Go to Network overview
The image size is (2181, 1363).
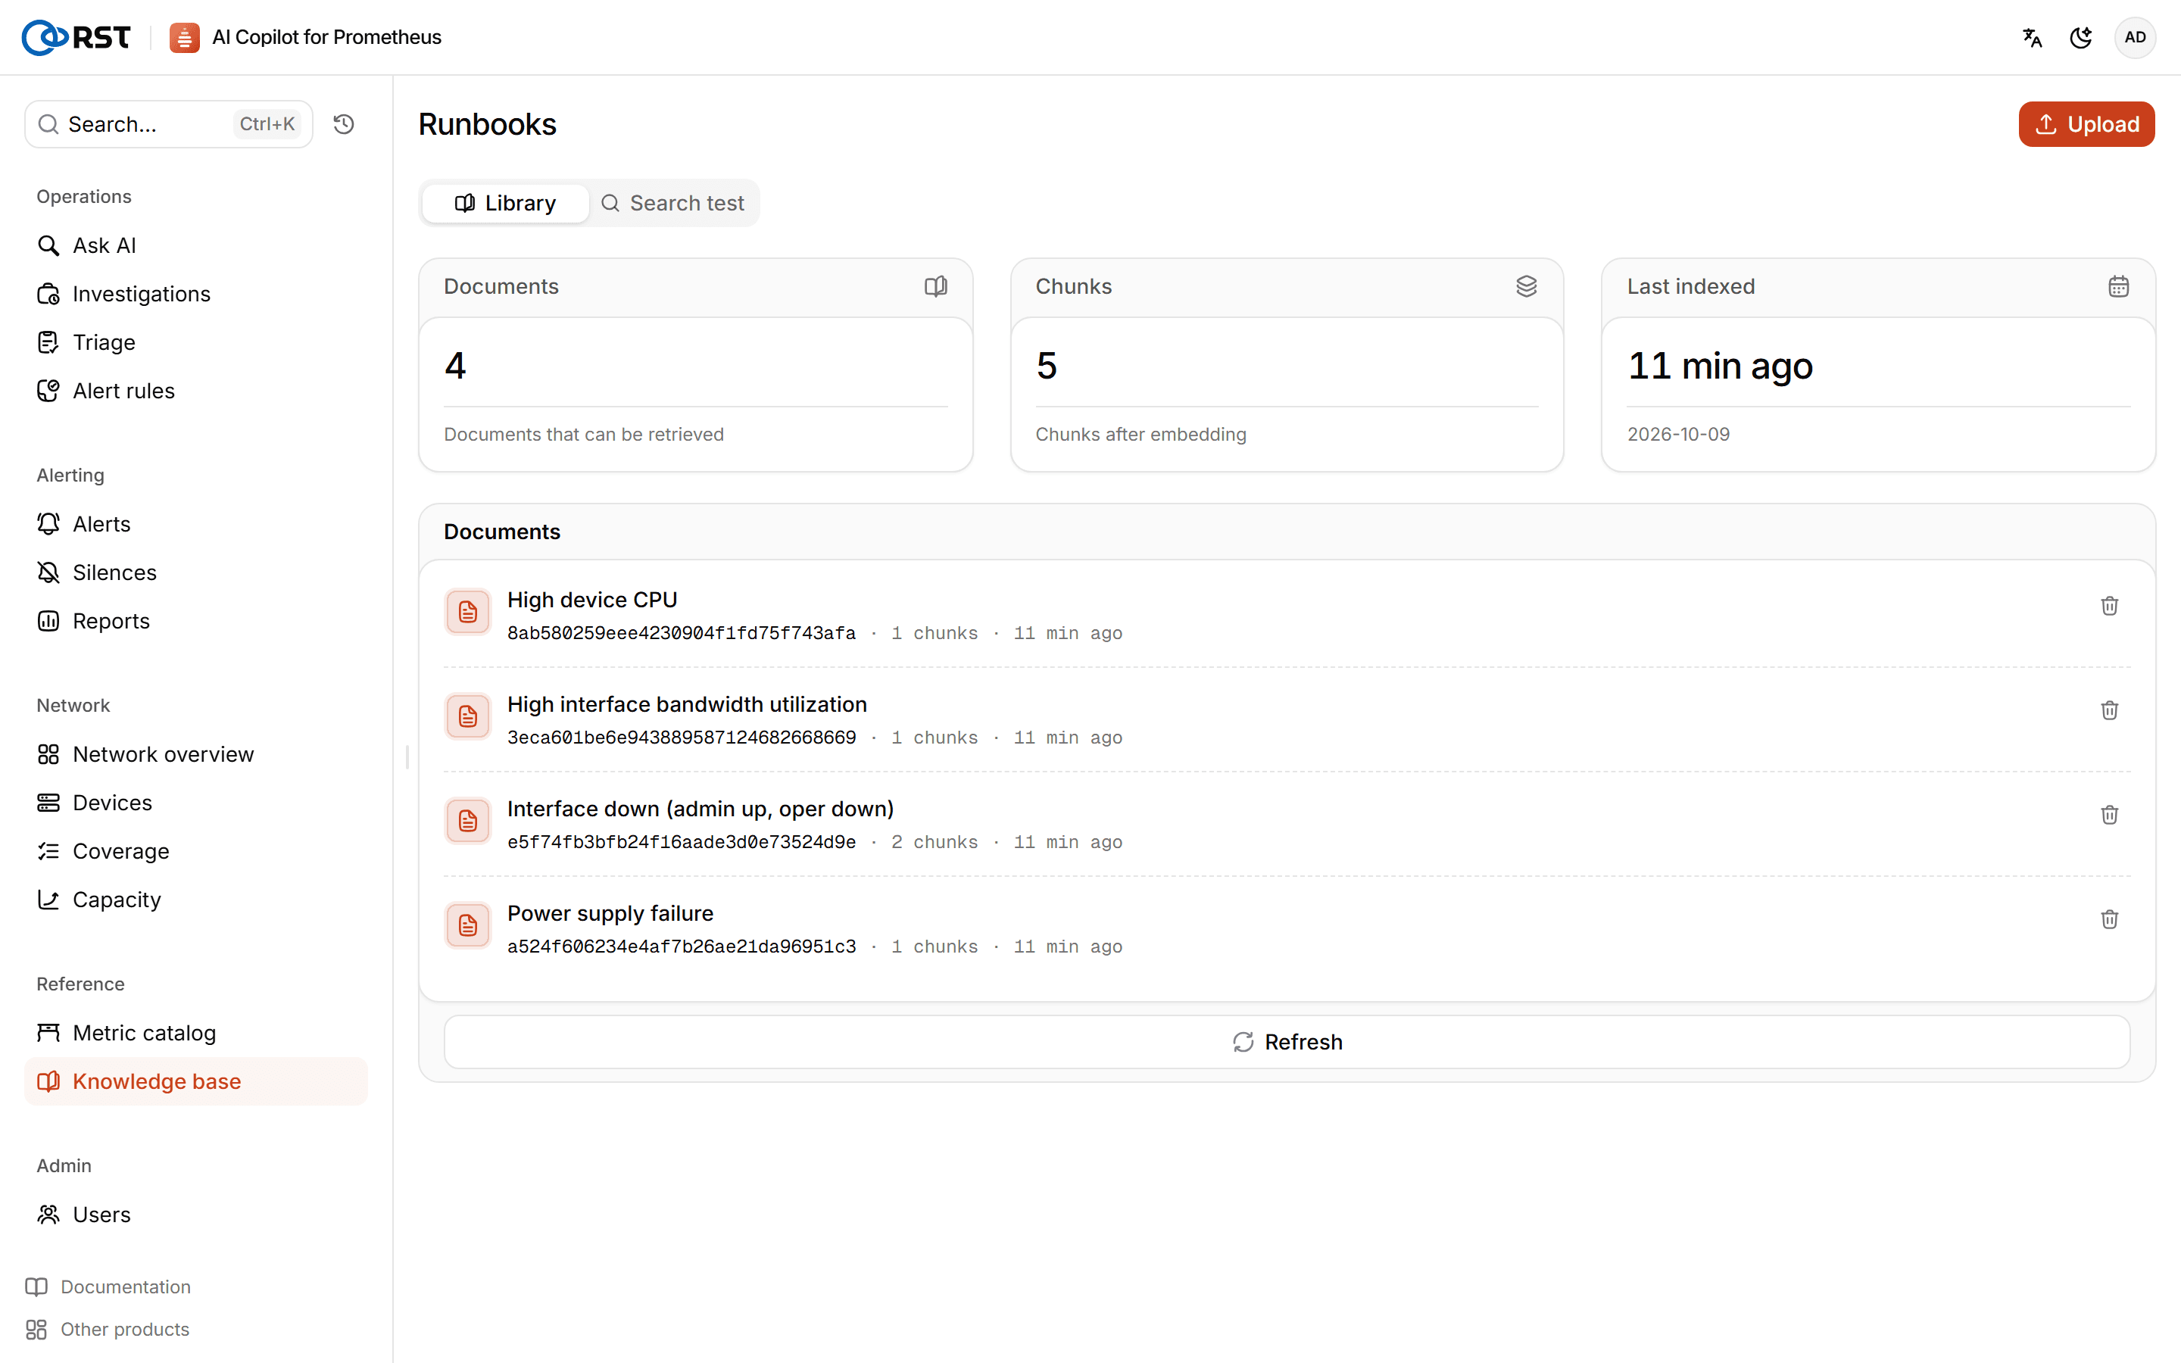click(195, 754)
